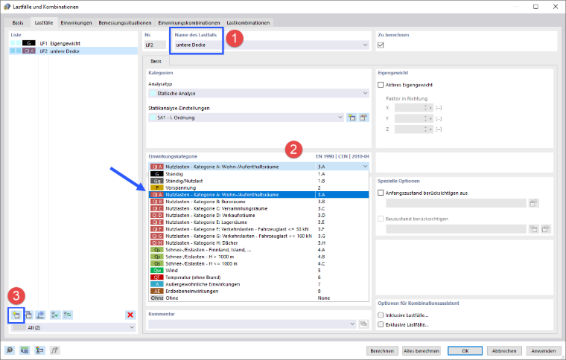
Task: Click the copy load case icon
Action: 28,315
